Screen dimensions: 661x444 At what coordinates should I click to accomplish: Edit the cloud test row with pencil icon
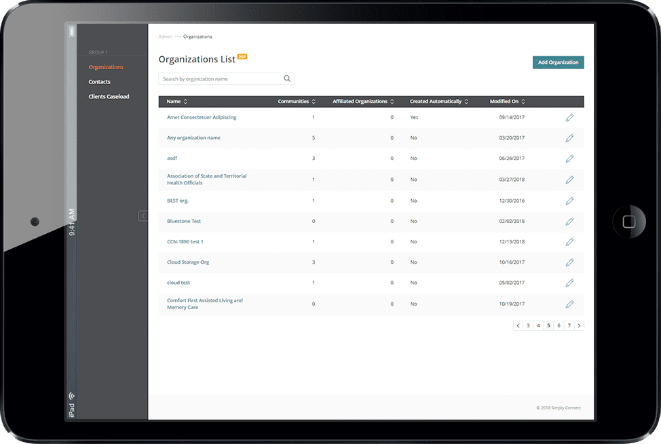pyautogui.click(x=569, y=283)
